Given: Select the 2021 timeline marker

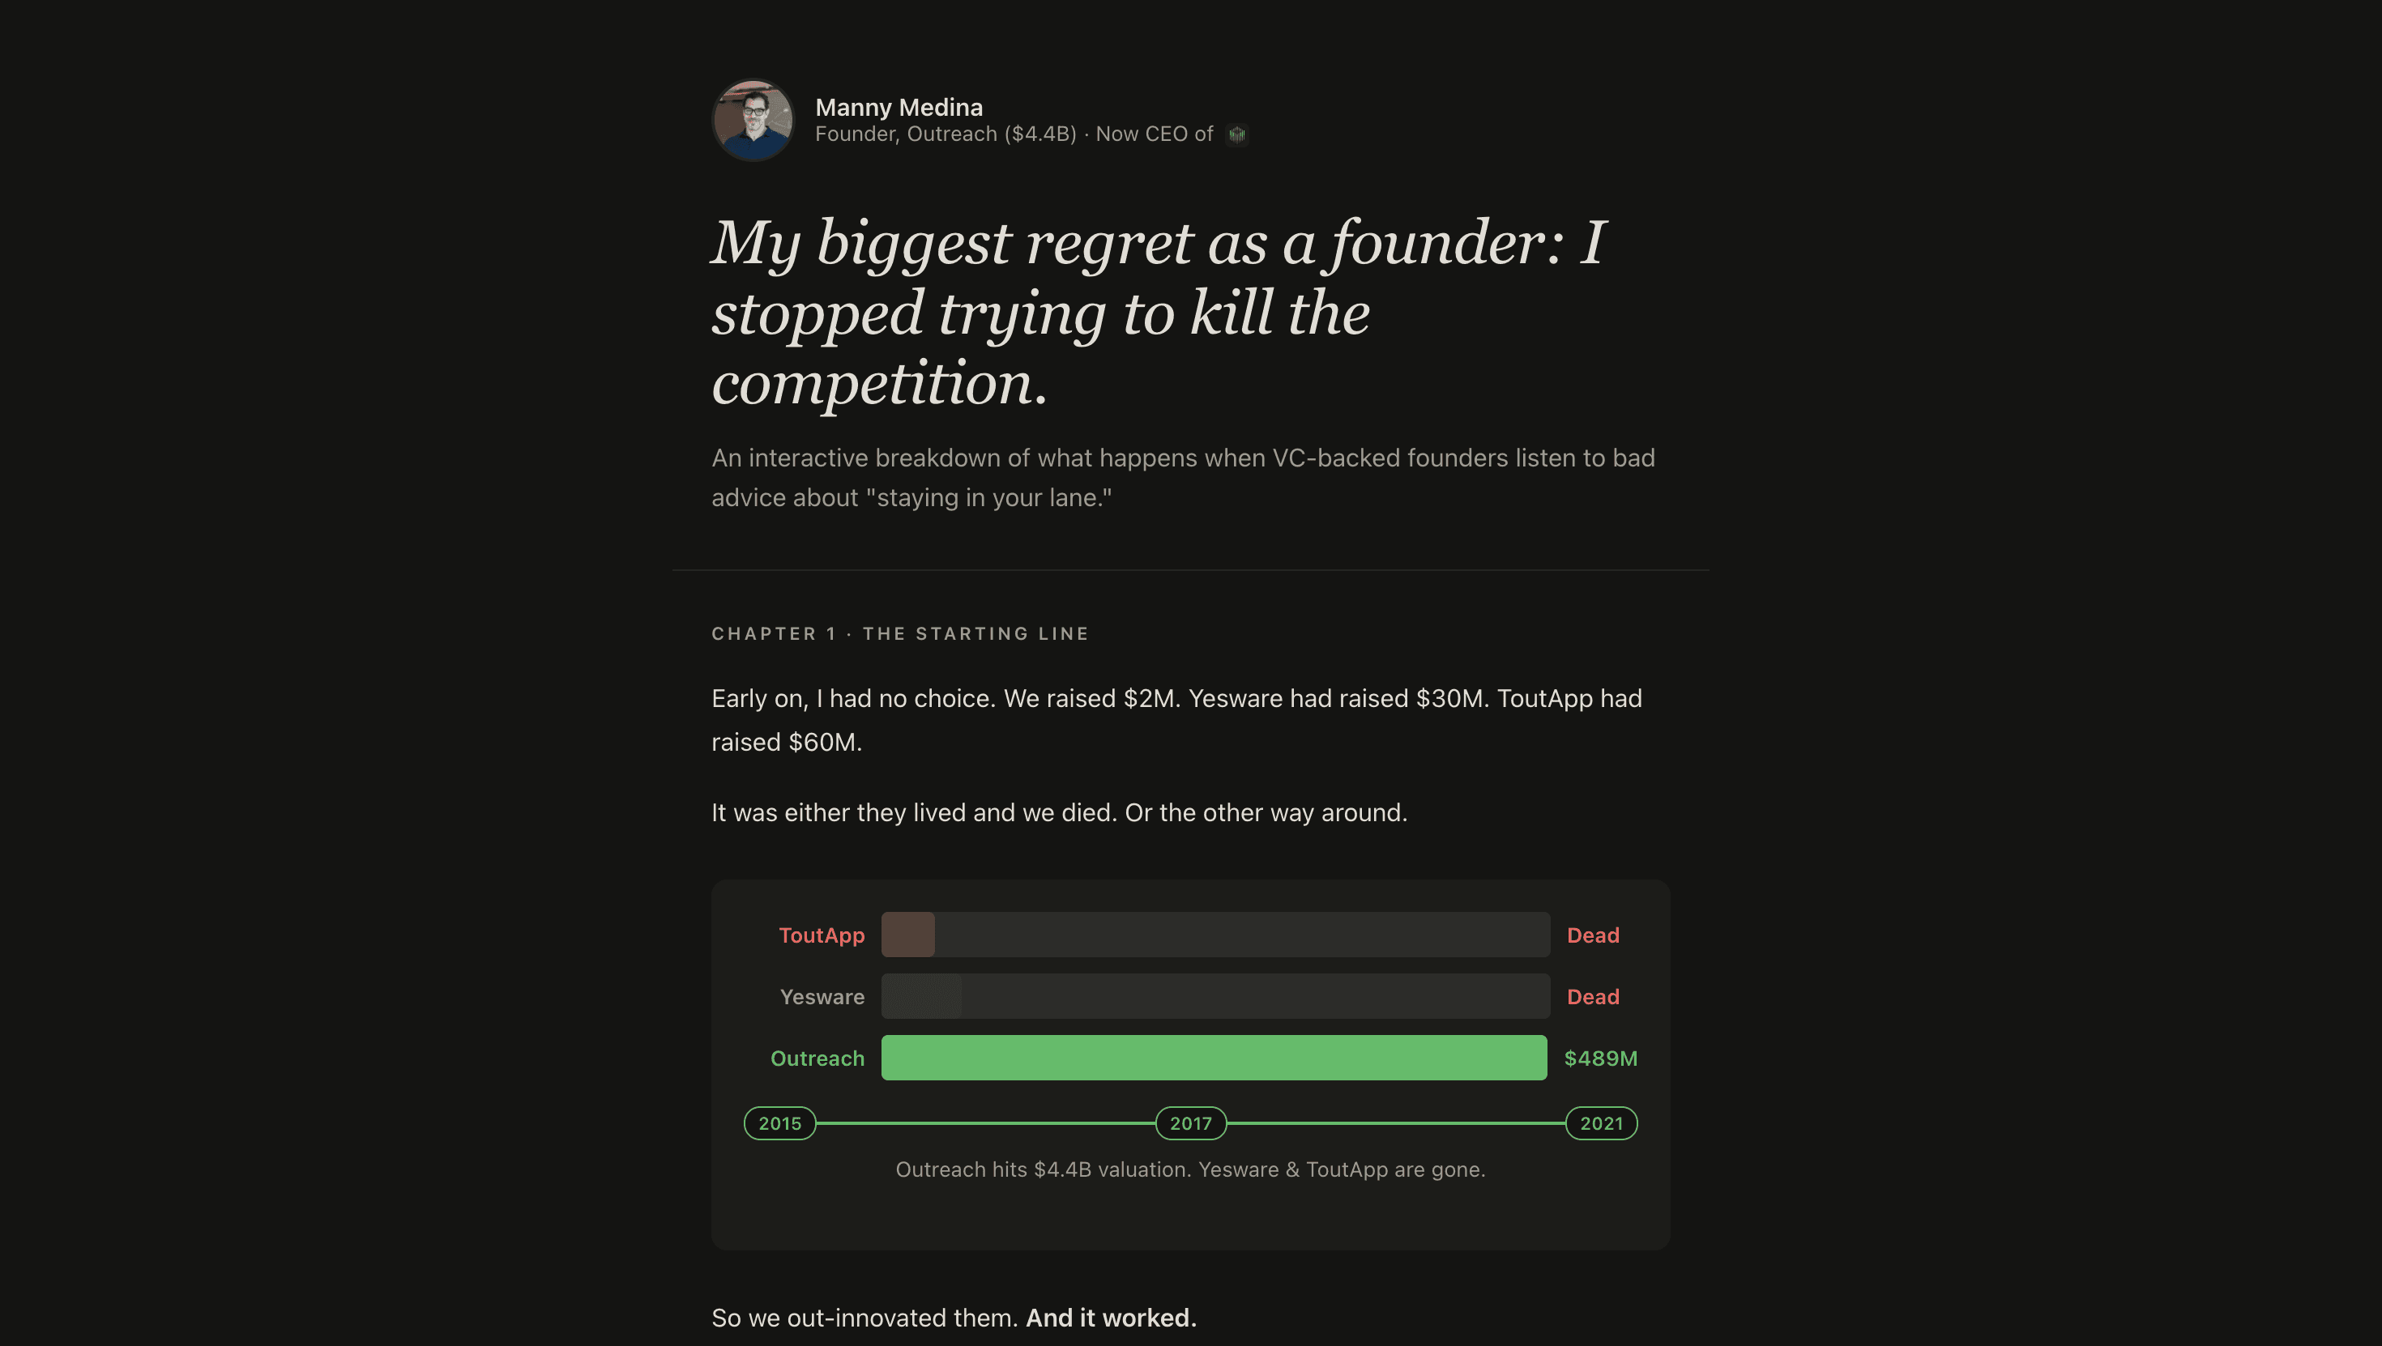Looking at the screenshot, I should [x=1601, y=1123].
